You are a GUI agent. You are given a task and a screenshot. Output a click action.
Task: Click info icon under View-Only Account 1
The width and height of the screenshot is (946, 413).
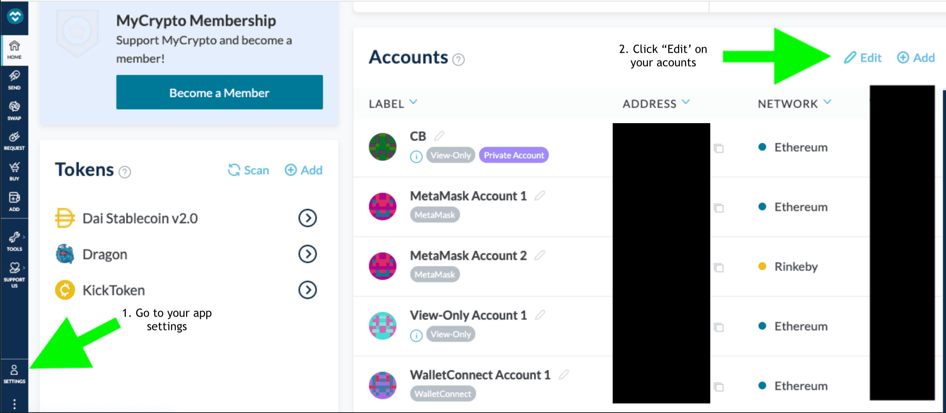[416, 335]
